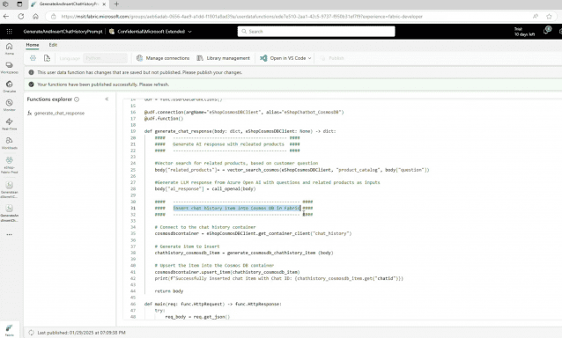Open the browser tab actions menu icon
Image resolution: width=562 pixels, height=338 pixels.
click(19, 4)
